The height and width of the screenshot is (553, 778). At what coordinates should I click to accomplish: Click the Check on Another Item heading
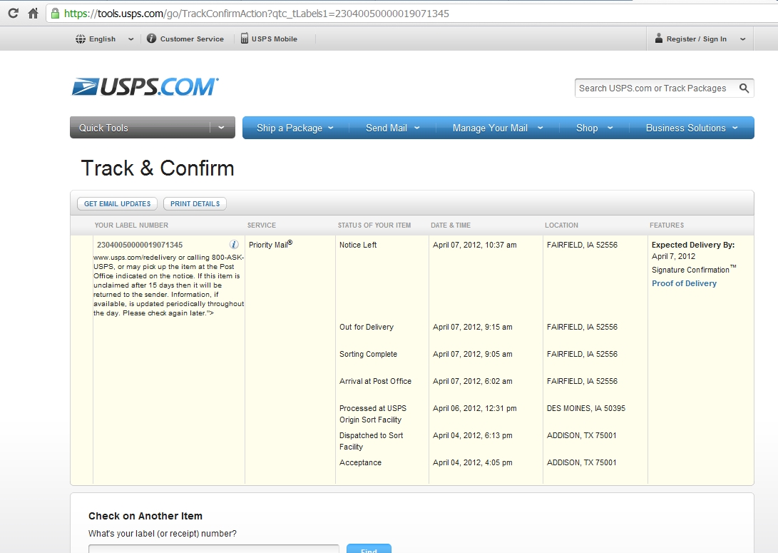tap(145, 516)
